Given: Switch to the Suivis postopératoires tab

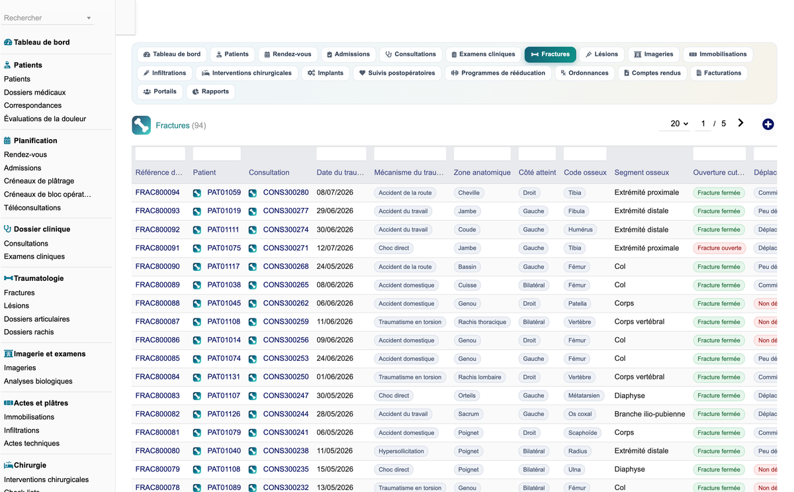Looking at the screenshot, I should click(397, 73).
